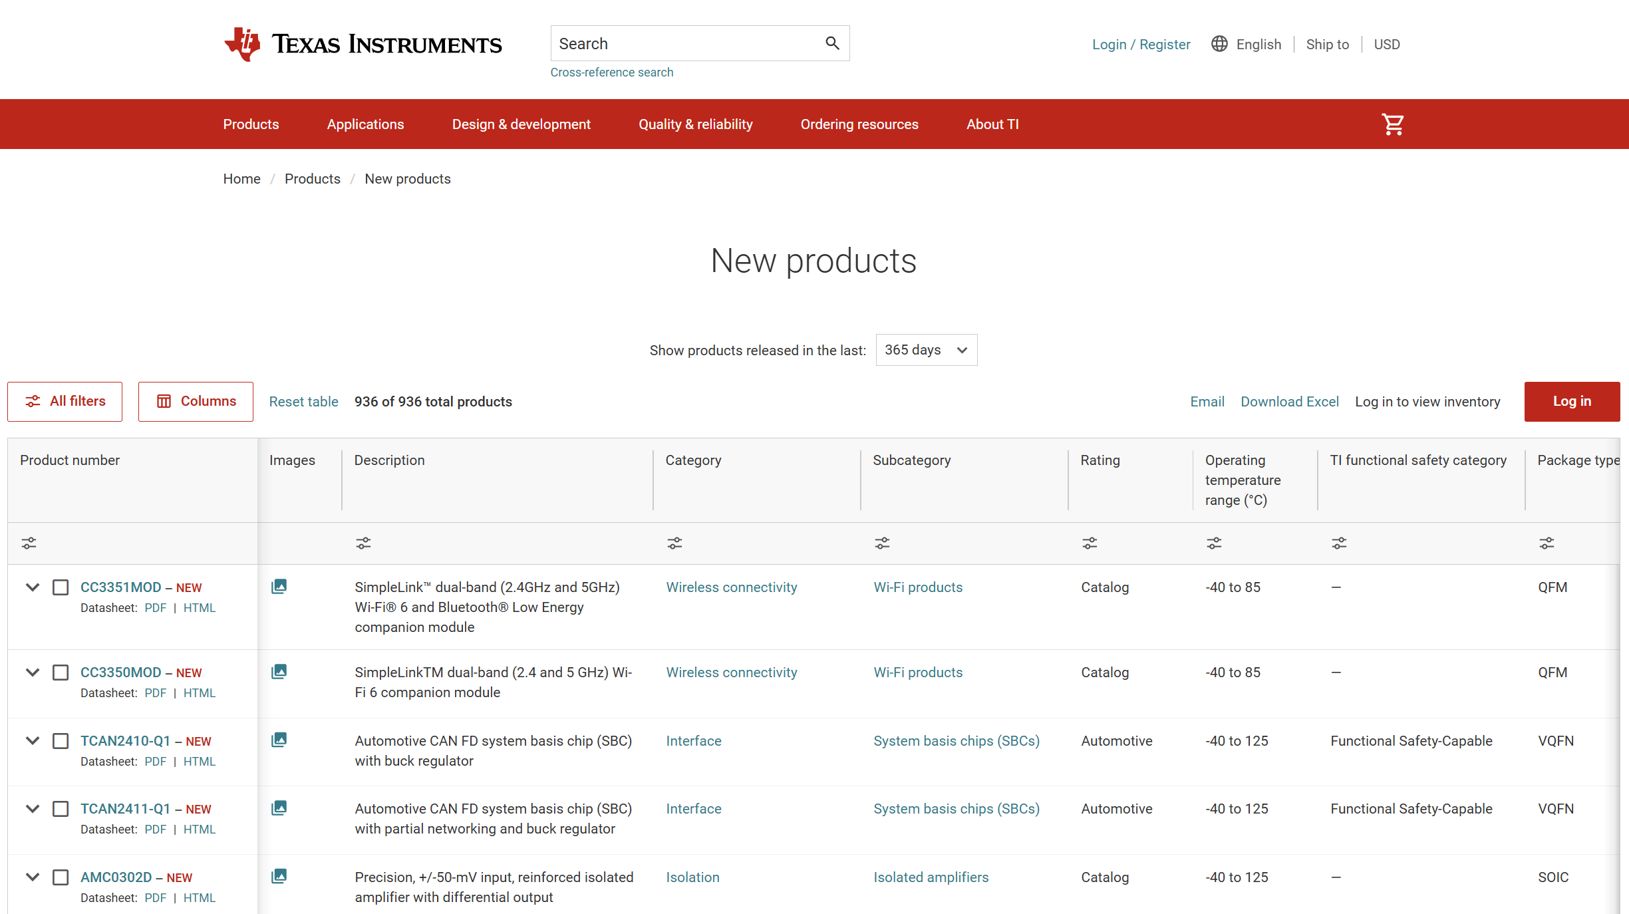
Task: Tick the AMC0302D row checkbox
Action: pyautogui.click(x=61, y=877)
